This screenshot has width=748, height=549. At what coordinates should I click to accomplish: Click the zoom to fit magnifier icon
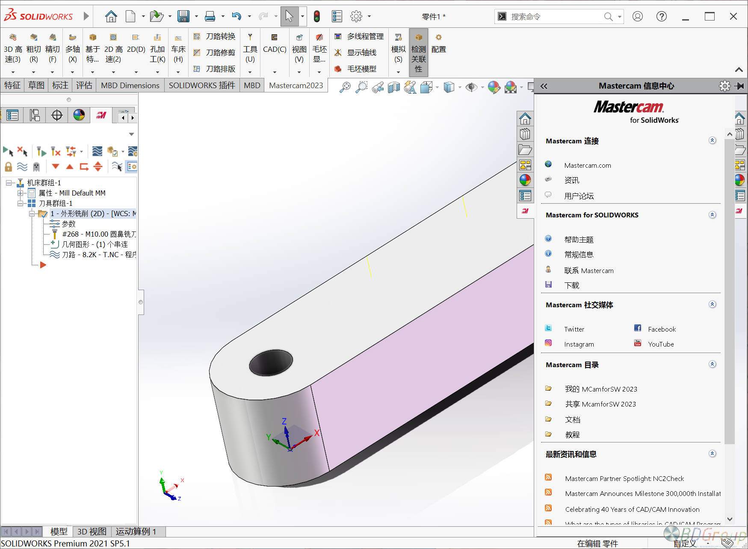345,87
